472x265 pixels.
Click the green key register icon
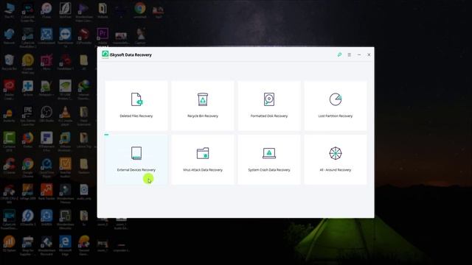(339, 54)
